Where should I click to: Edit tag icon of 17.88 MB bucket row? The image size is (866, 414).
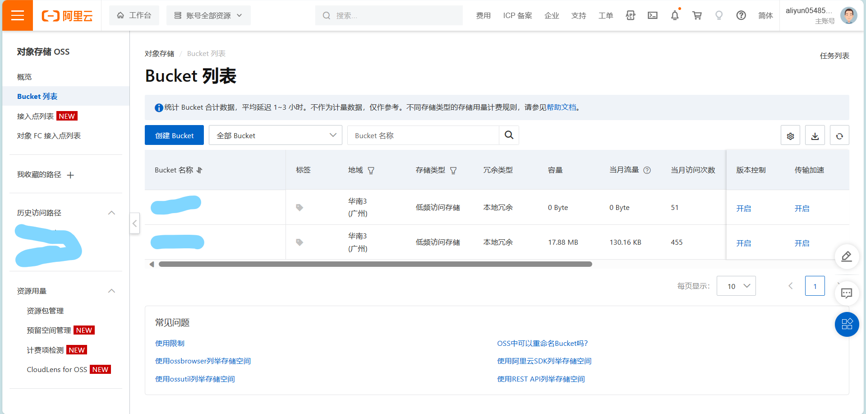point(299,242)
